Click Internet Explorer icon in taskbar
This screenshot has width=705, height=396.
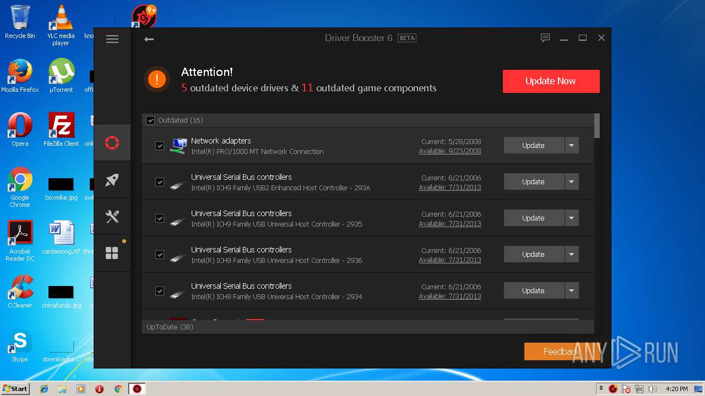[x=44, y=389]
